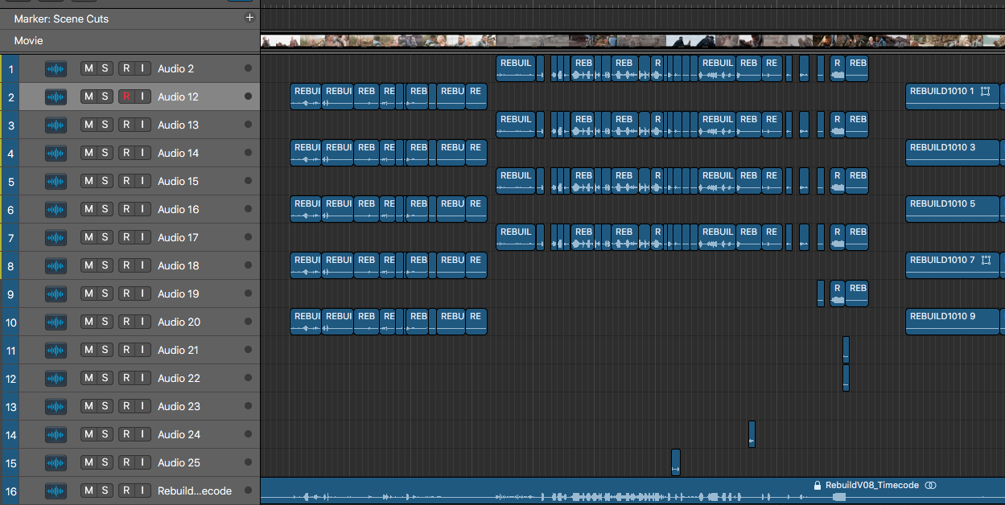Click the loop icon on region REBUILD1010 7
This screenshot has height=505, width=1005.
(985, 261)
